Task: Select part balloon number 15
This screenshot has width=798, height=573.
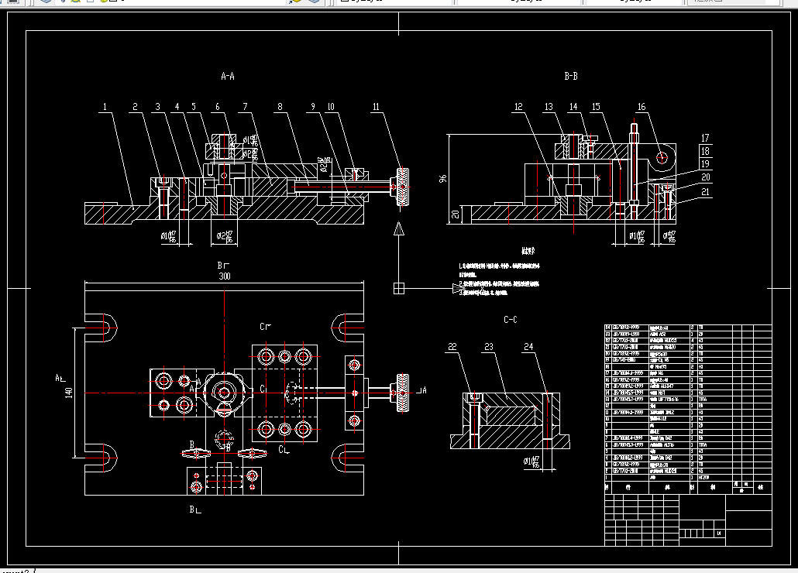Action: pos(596,107)
